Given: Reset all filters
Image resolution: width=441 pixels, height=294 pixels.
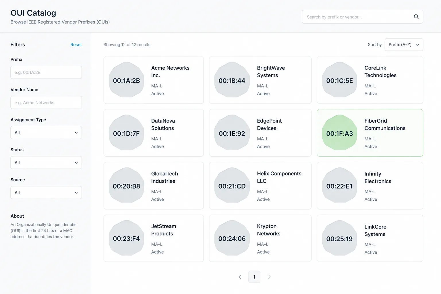Looking at the screenshot, I should click(76, 45).
